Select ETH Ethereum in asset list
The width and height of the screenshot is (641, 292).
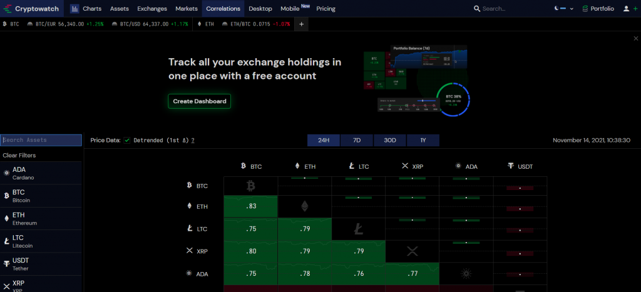coord(41,218)
